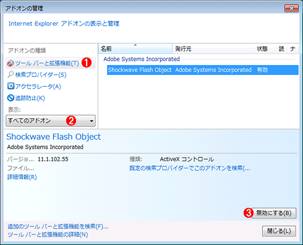Image resolution: width=303 pixels, height=245 pixels.
Task: Sort by 状態 column header
Action: (x=265, y=49)
